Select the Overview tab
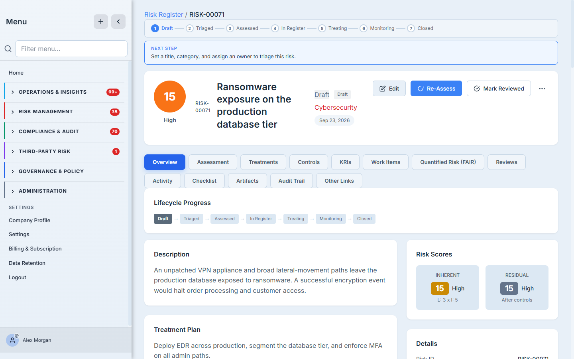This screenshot has height=359, width=574. (x=165, y=162)
